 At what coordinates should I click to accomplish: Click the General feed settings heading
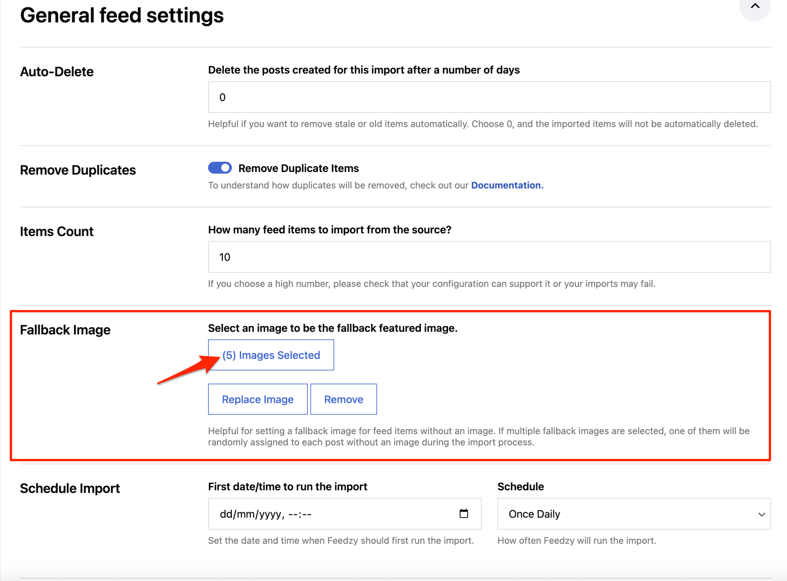[122, 16]
